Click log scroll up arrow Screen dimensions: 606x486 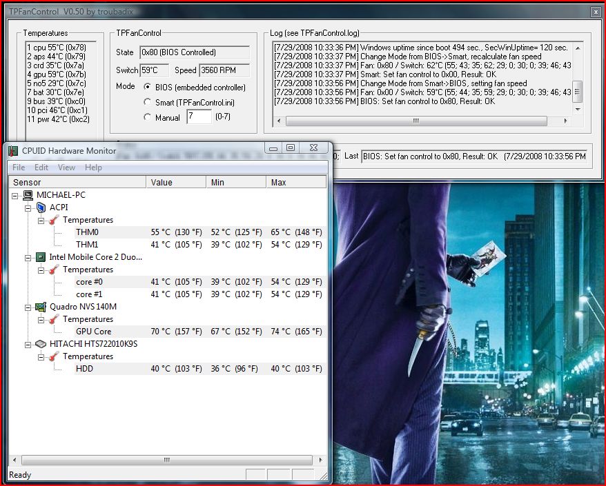point(578,48)
